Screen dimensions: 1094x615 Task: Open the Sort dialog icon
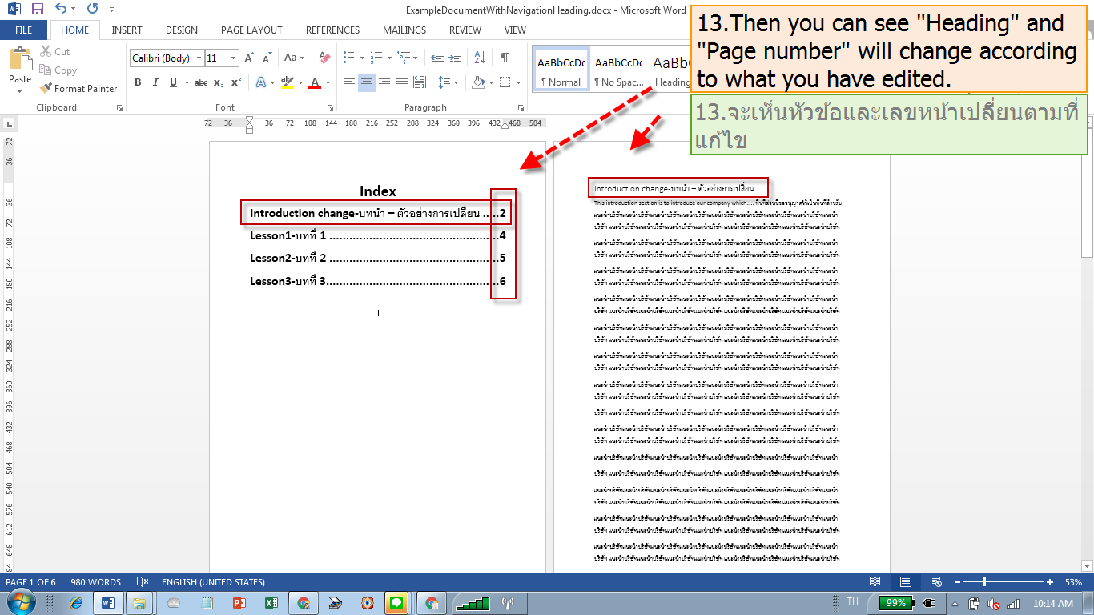(481, 57)
